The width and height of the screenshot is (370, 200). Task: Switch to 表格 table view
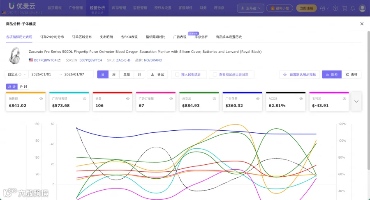(x=351, y=74)
